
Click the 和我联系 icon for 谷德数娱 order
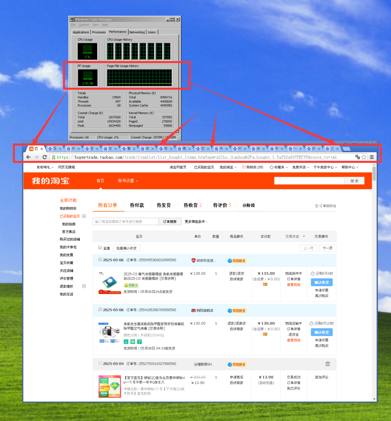(237, 364)
